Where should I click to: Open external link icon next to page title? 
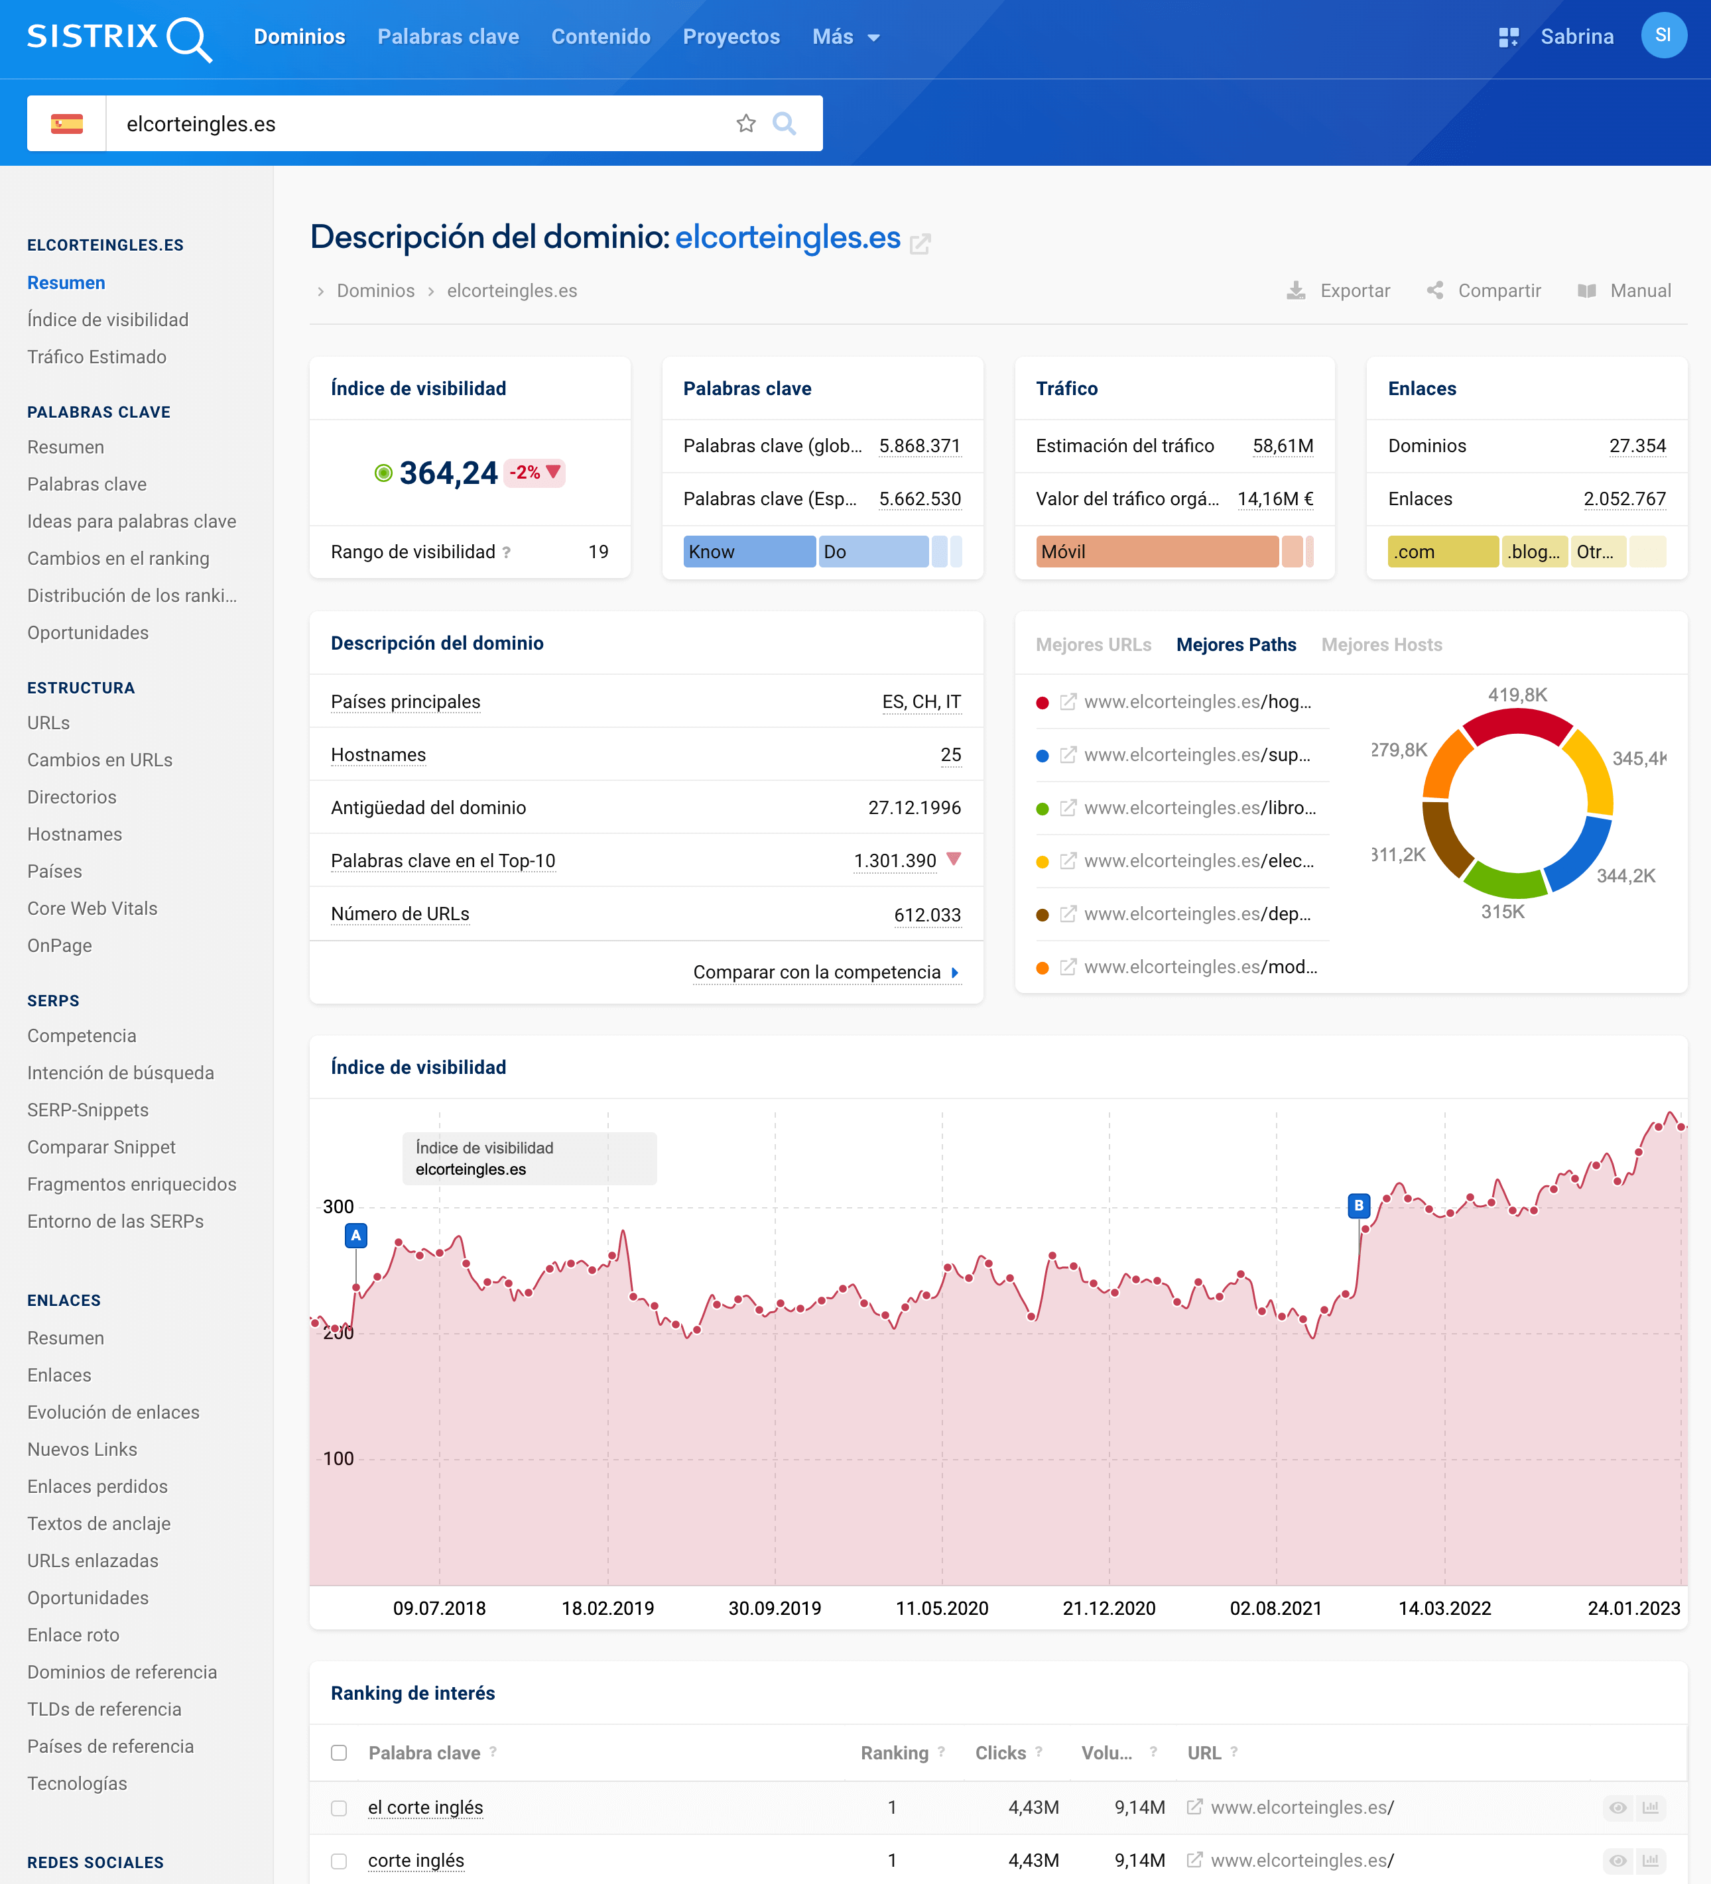(920, 243)
